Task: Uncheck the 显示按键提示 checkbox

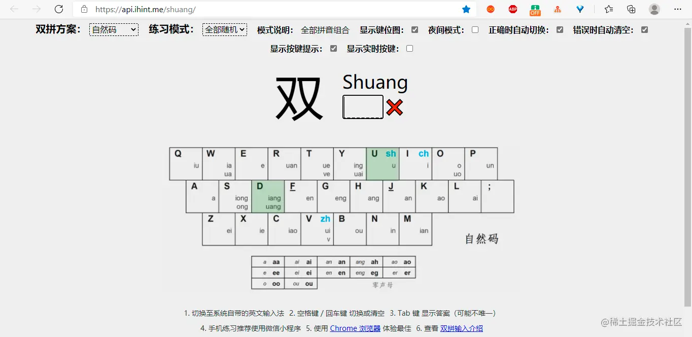Action: (x=333, y=49)
